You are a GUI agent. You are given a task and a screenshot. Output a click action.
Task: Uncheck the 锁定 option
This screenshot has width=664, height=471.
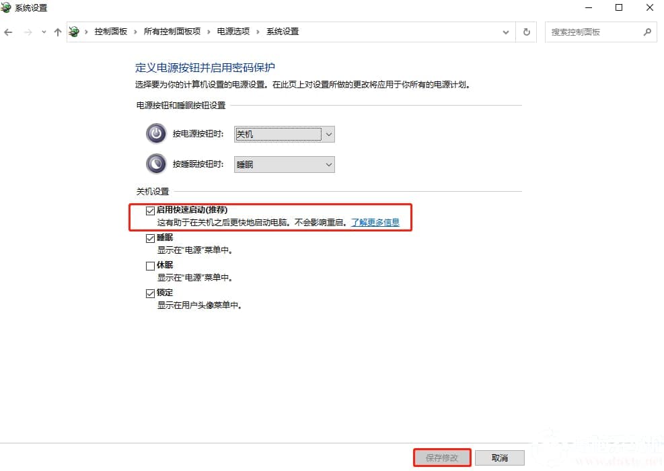point(151,293)
